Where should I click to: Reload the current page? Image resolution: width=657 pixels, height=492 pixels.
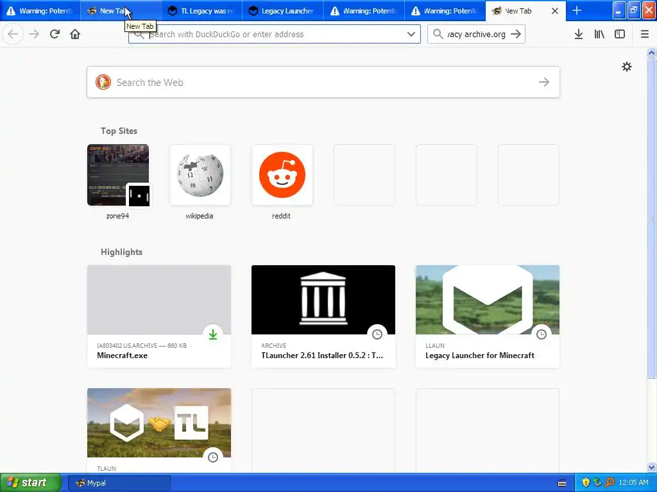pos(55,35)
